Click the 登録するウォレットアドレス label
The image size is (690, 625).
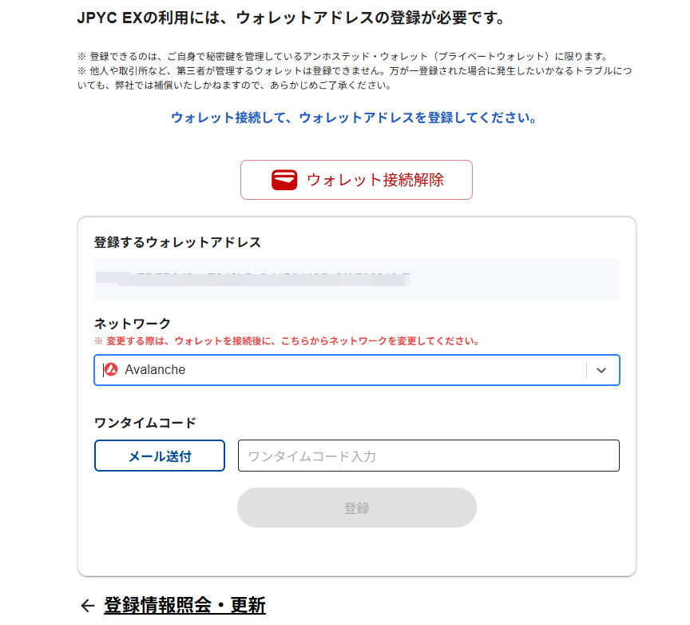coord(177,242)
